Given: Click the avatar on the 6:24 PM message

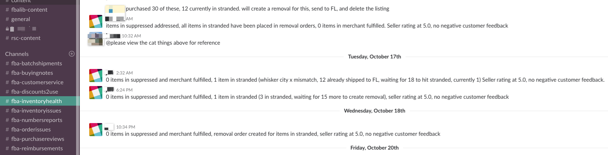Looking at the screenshot, I should coord(96,93).
